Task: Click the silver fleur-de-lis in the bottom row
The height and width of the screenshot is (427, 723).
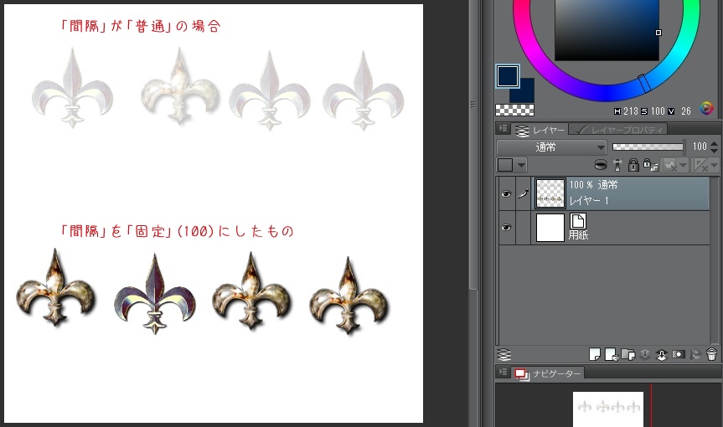Action: 155,294
